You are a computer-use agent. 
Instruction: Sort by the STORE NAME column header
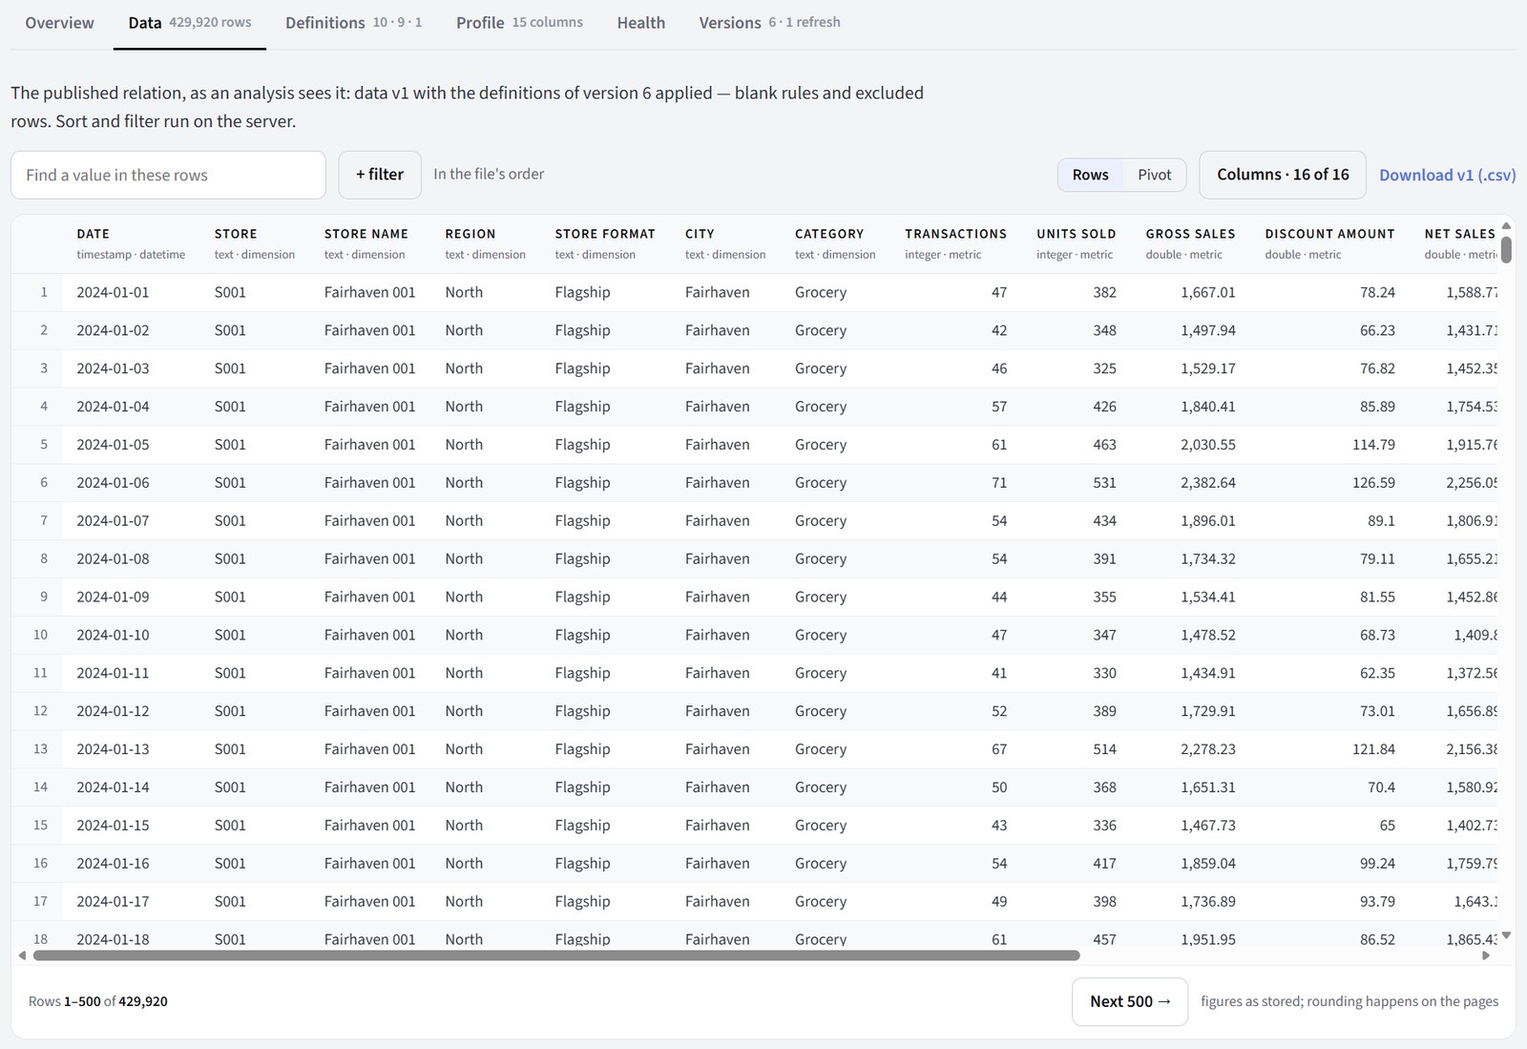pyautogui.click(x=366, y=234)
